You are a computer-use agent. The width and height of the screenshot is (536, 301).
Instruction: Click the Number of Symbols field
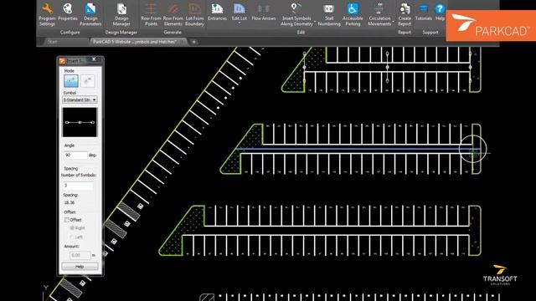78,186
